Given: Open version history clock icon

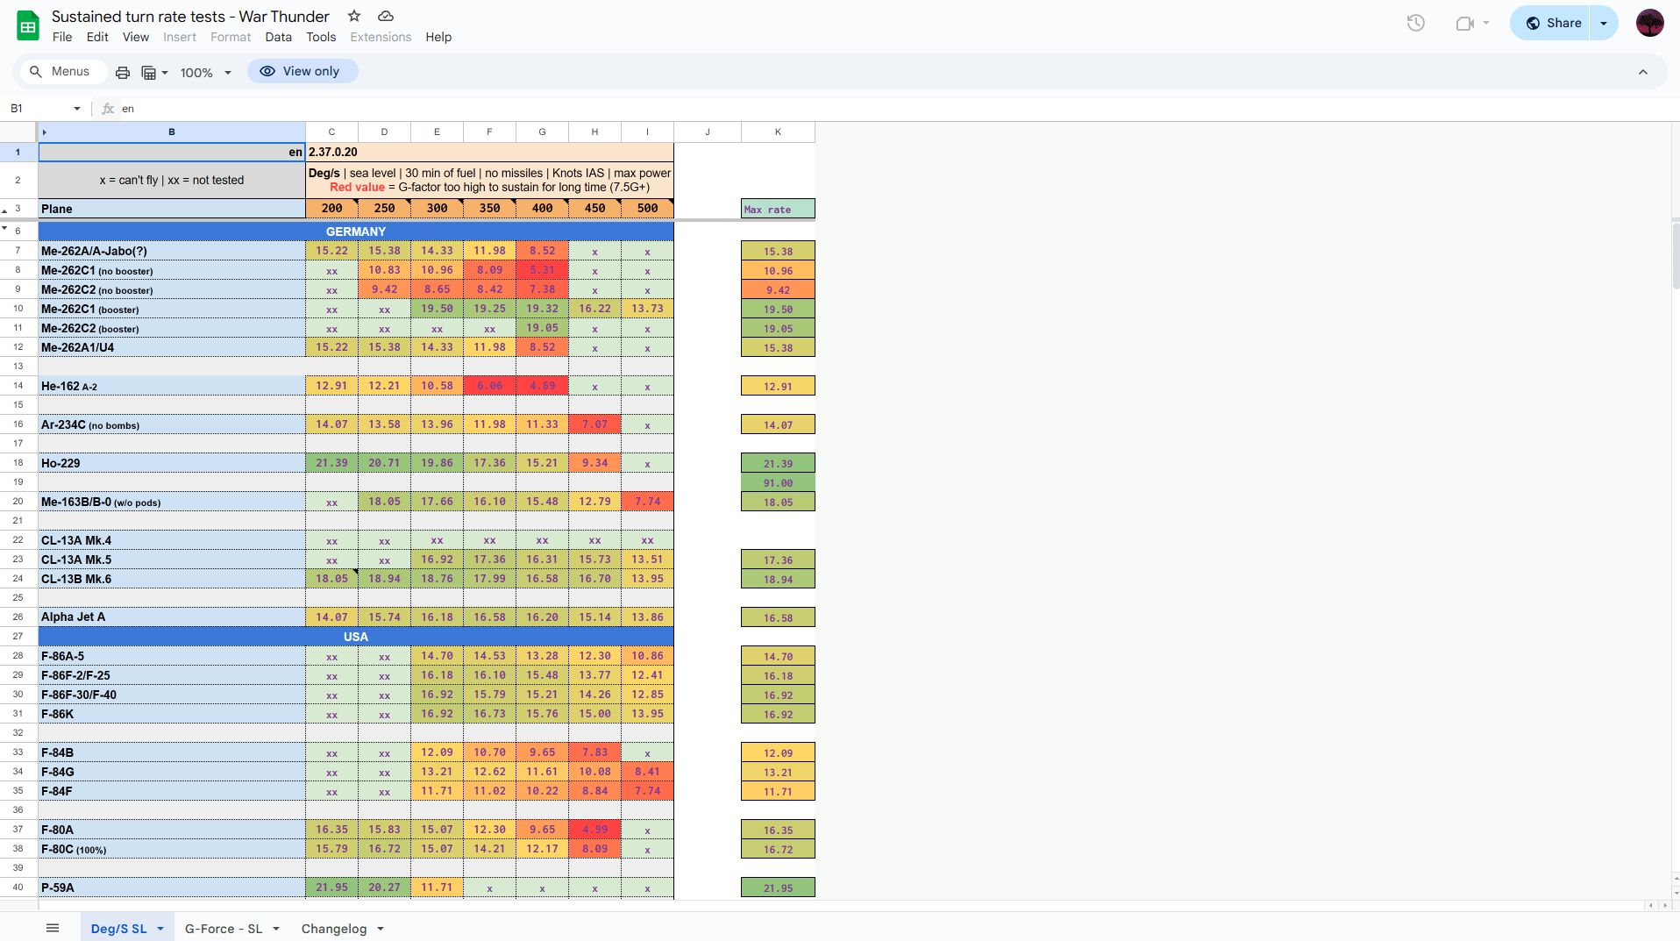Looking at the screenshot, I should click(1415, 24).
